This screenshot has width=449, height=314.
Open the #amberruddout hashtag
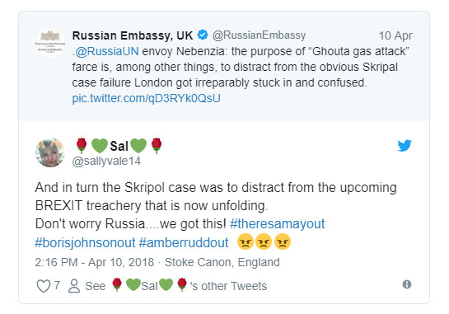184,242
